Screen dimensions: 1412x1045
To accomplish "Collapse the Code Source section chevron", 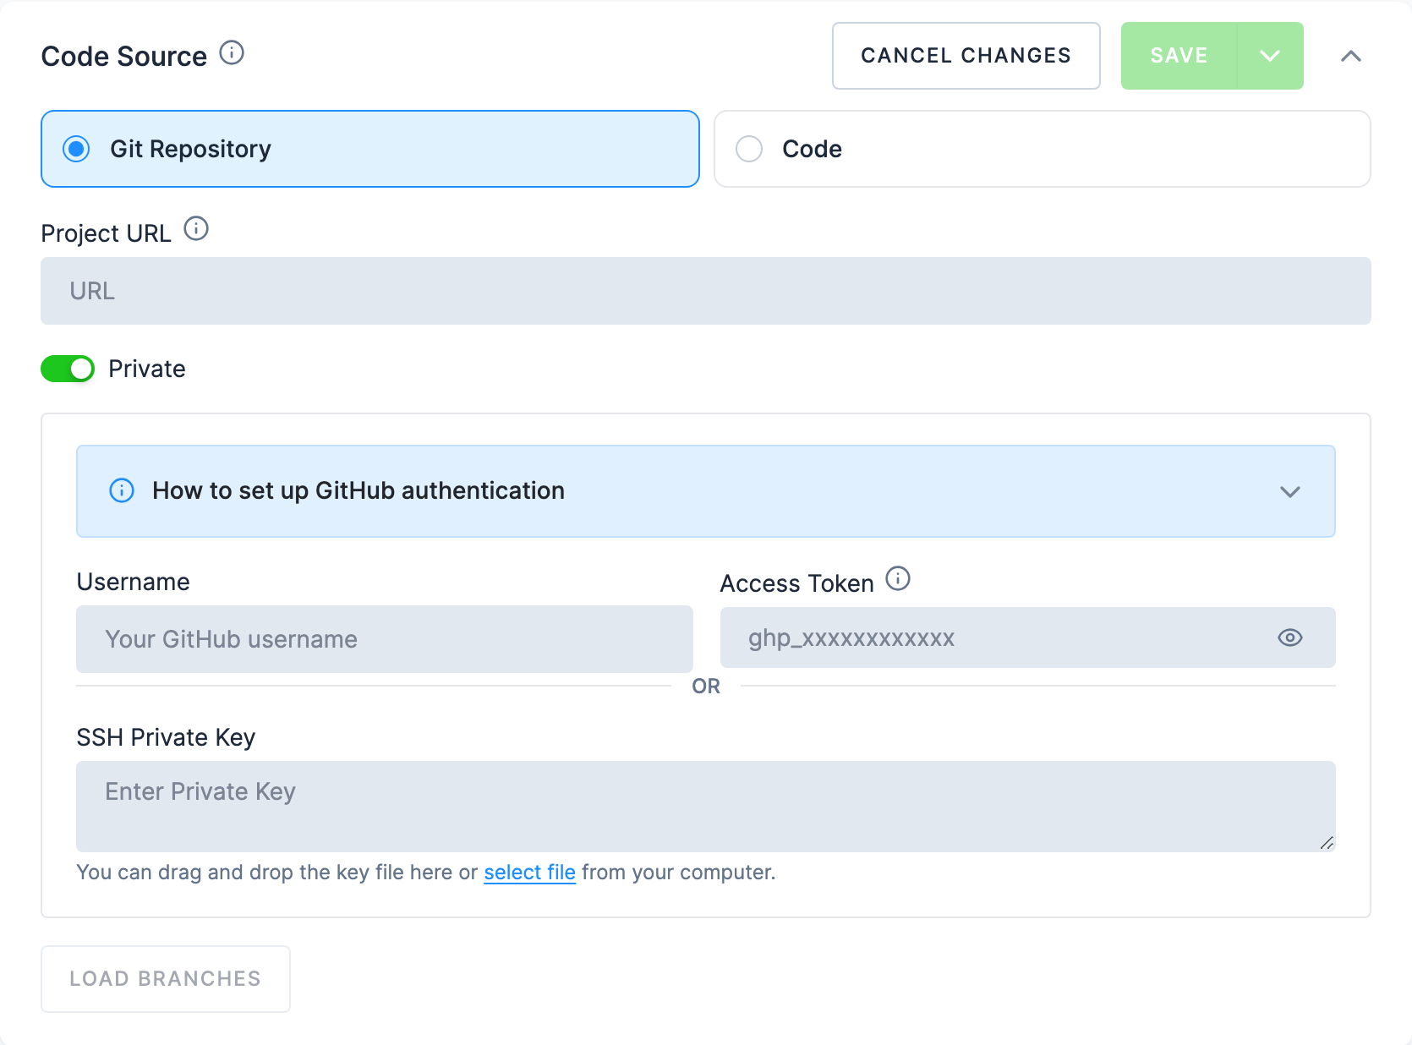I will (x=1351, y=56).
